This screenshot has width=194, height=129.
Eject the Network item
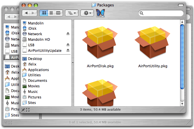[68, 33]
